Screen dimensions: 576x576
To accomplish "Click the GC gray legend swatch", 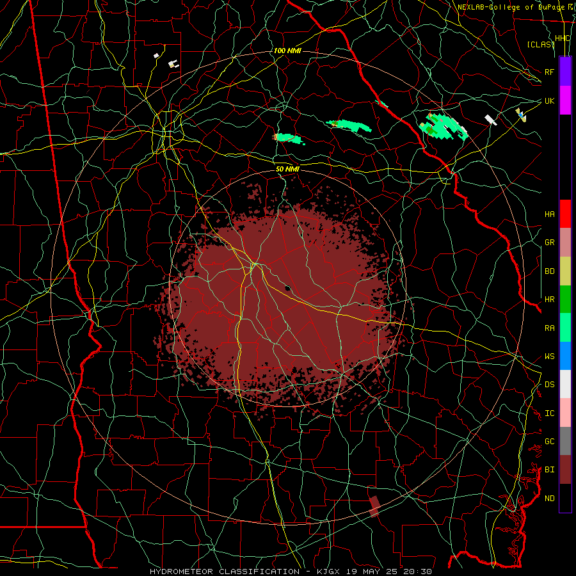I will pyautogui.click(x=565, y=441).
